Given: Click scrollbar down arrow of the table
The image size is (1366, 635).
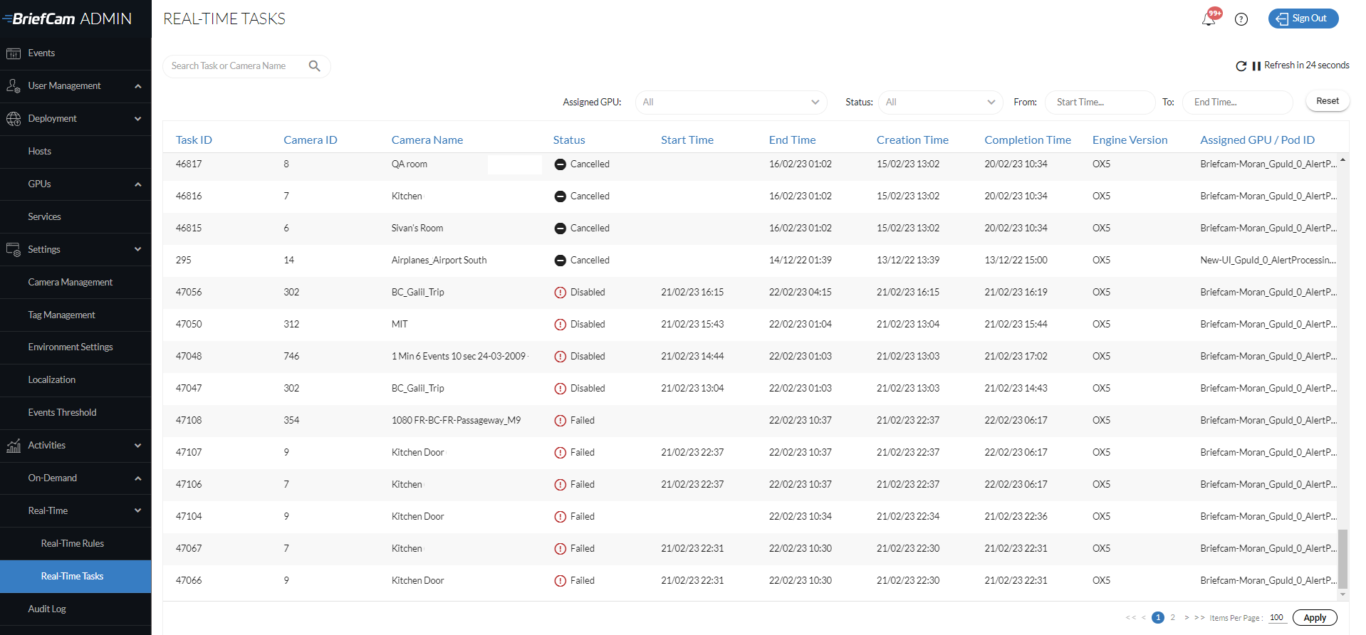Looking at the screenshot, I should pyautogui.click(x=1342, y=594).
